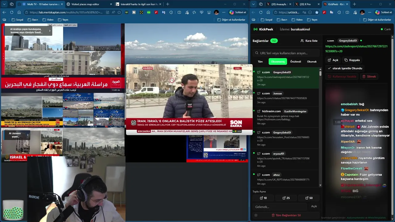This screenshot has height=222, width=395.
Task: Expand the tab actions chevron in KickPeek window
Action: pos(253,4)
